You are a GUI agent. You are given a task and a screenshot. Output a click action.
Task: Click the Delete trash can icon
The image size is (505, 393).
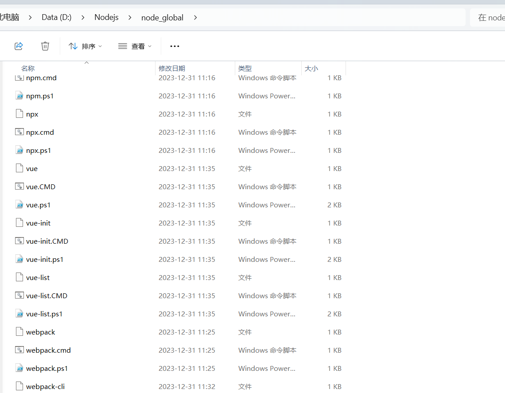(45, 46)
